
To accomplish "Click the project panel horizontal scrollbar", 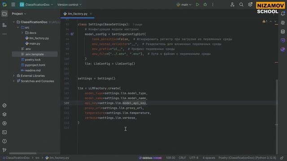I will 23,153.
